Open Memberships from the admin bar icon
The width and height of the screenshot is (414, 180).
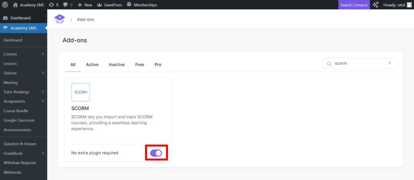[129, 5]
